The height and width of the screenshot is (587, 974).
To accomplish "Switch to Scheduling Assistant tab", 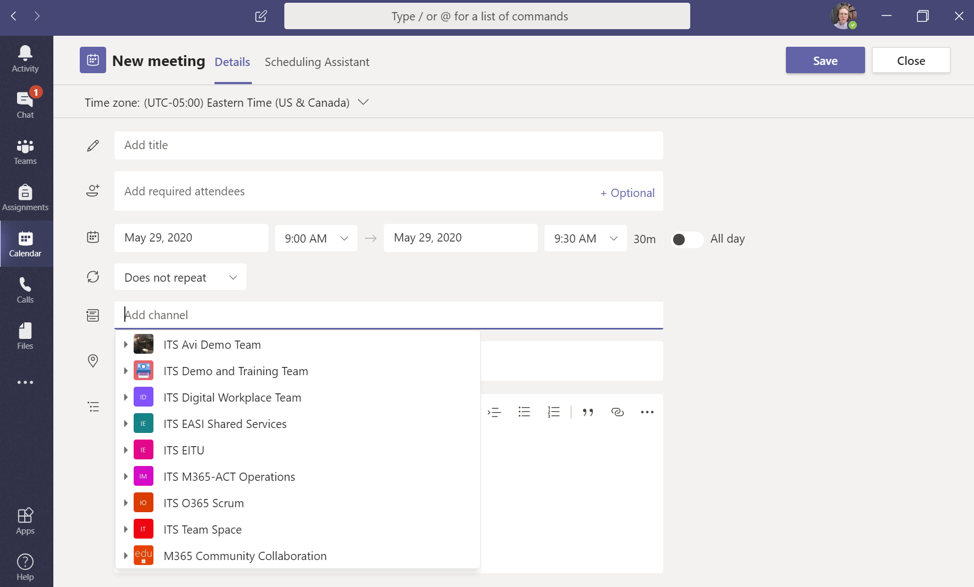I will click(x=317, y=62).
